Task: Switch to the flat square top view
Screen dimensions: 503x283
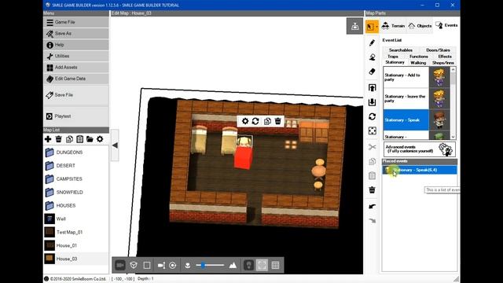Action: (x=147, y=265)
